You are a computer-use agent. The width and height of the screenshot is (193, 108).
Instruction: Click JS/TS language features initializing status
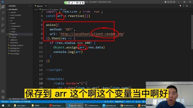pyautogui.click(x=20, y=102)
